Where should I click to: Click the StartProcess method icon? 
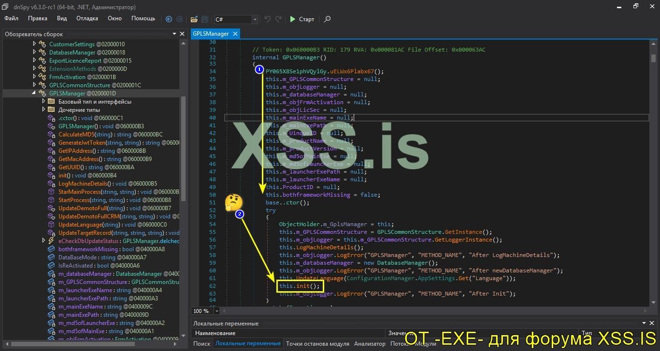click(x=51, y=200)
